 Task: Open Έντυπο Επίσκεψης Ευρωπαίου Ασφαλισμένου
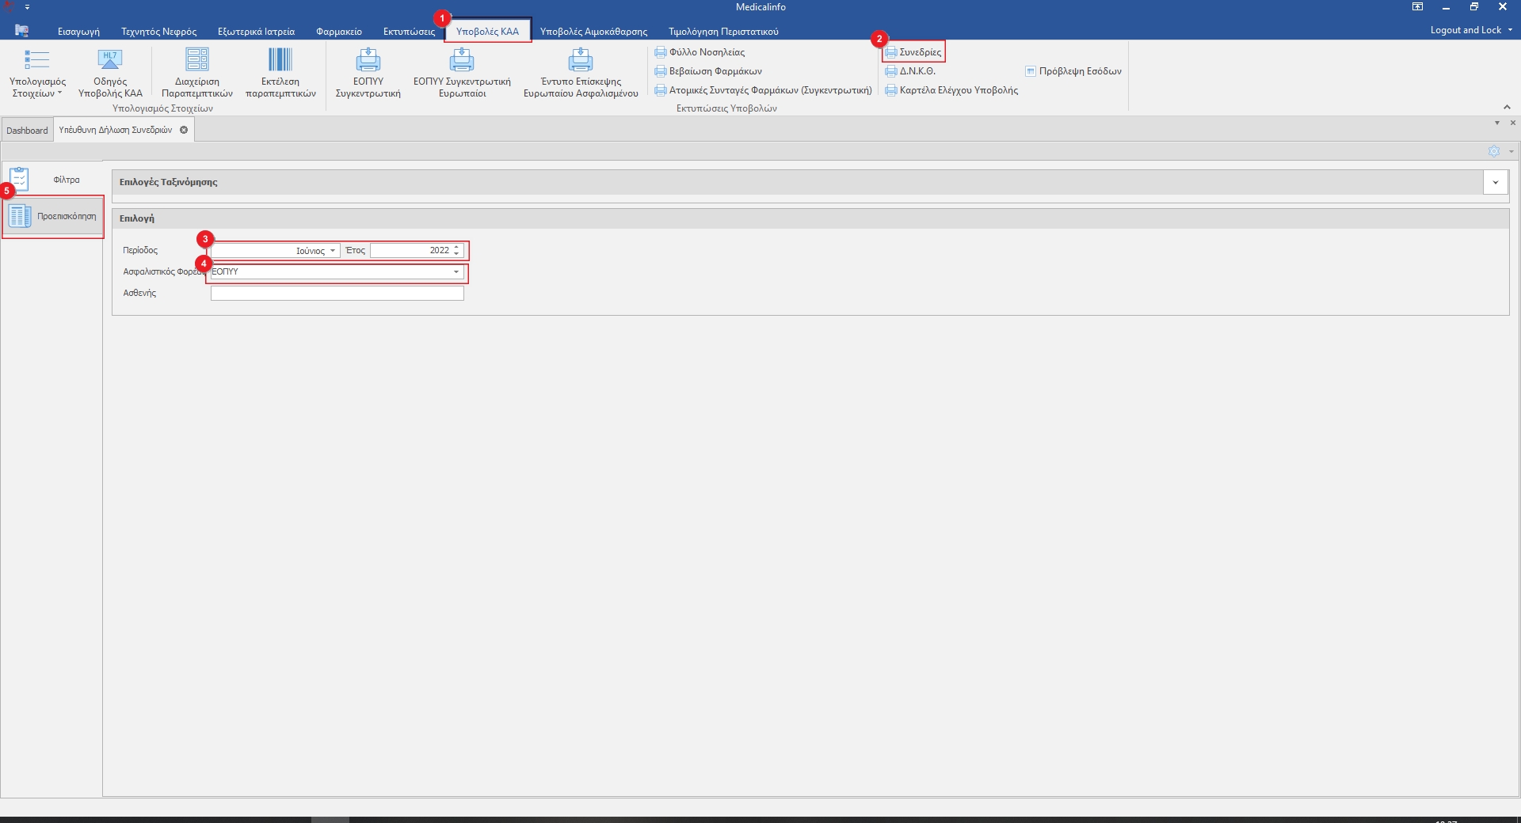click(x=580, y=61)
